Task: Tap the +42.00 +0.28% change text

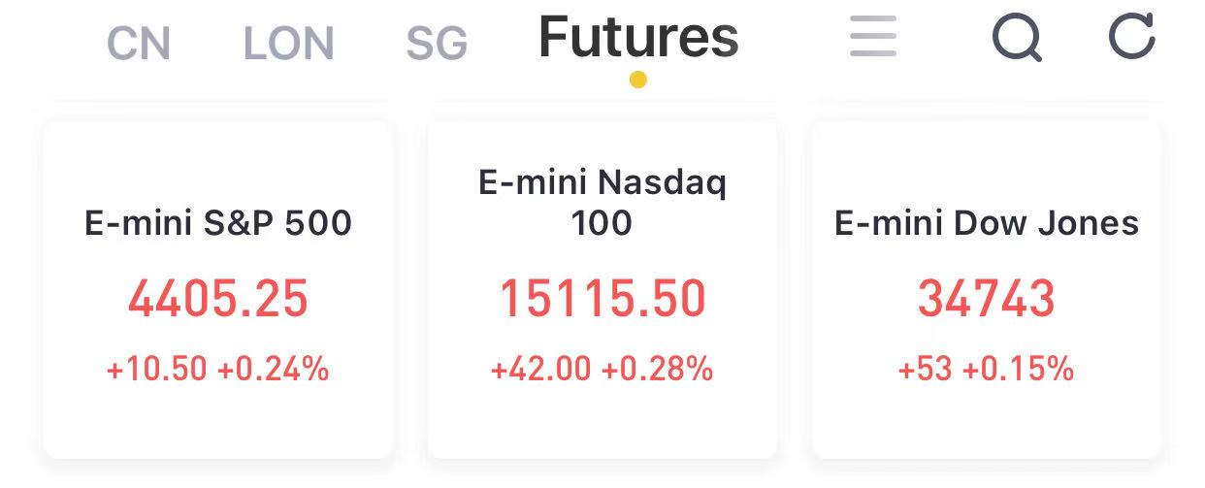Action: click(602, 369)
